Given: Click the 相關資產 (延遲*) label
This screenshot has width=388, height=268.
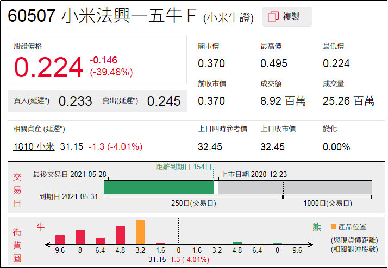Looking at the screenshot, I should [39, 129].
